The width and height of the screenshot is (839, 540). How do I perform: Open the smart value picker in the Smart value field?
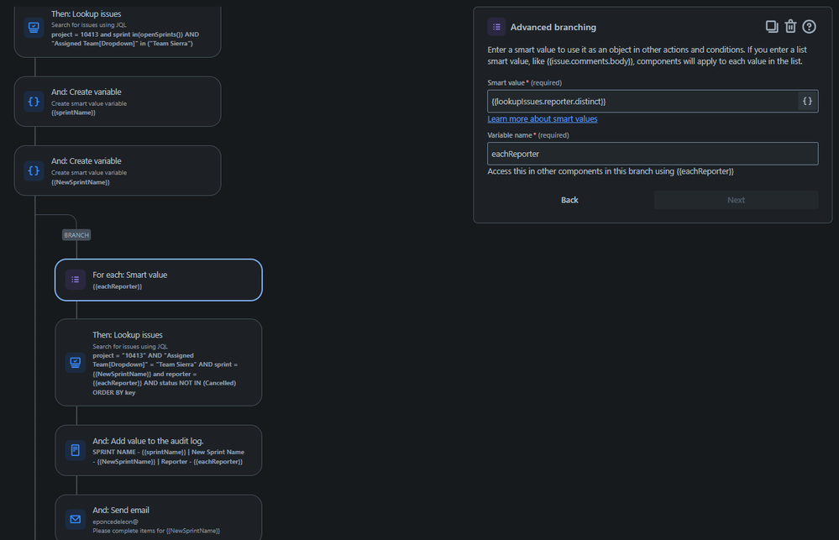pyautogui.click(x=807, y=101)
